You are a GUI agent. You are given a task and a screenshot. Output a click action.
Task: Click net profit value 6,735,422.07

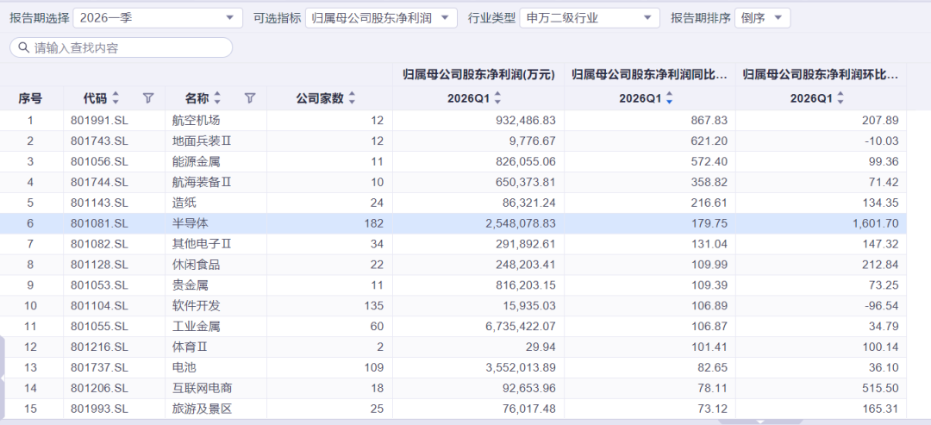pos(520,327)
